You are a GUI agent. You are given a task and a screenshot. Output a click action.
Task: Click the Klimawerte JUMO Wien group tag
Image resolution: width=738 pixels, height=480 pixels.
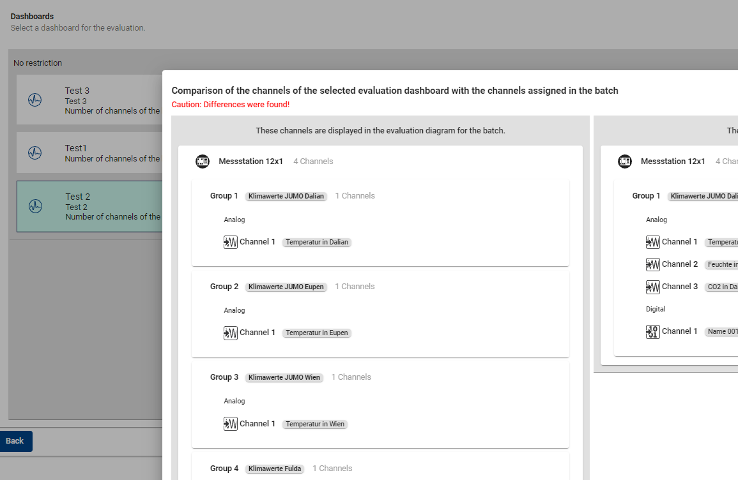click(284, 378)
